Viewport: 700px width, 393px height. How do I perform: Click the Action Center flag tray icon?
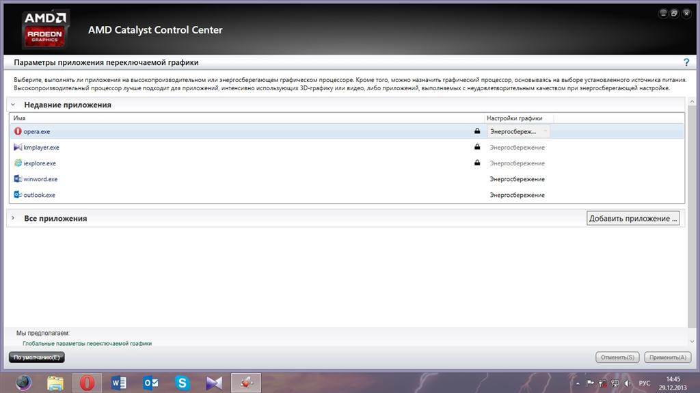coord(590,383)
